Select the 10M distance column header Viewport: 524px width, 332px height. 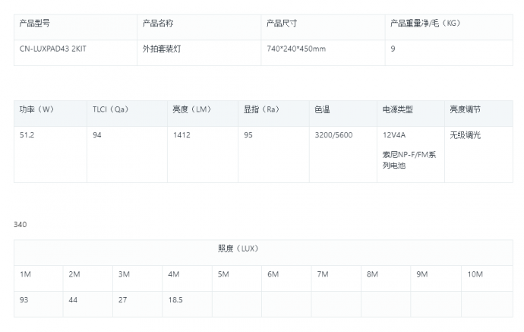click(475, 274)
